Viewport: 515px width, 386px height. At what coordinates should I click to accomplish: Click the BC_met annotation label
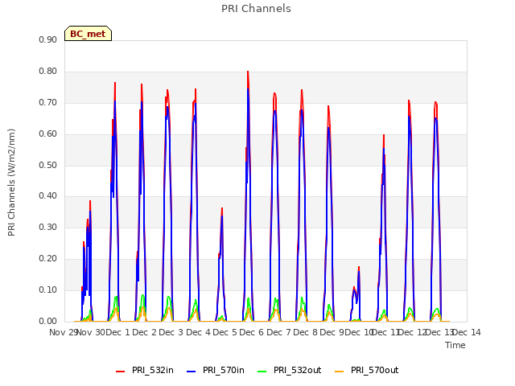(88, 34)
